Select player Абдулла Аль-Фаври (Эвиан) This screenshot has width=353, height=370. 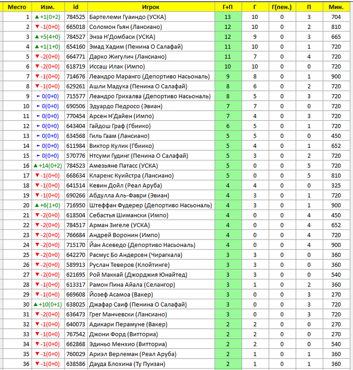point(129,195)
